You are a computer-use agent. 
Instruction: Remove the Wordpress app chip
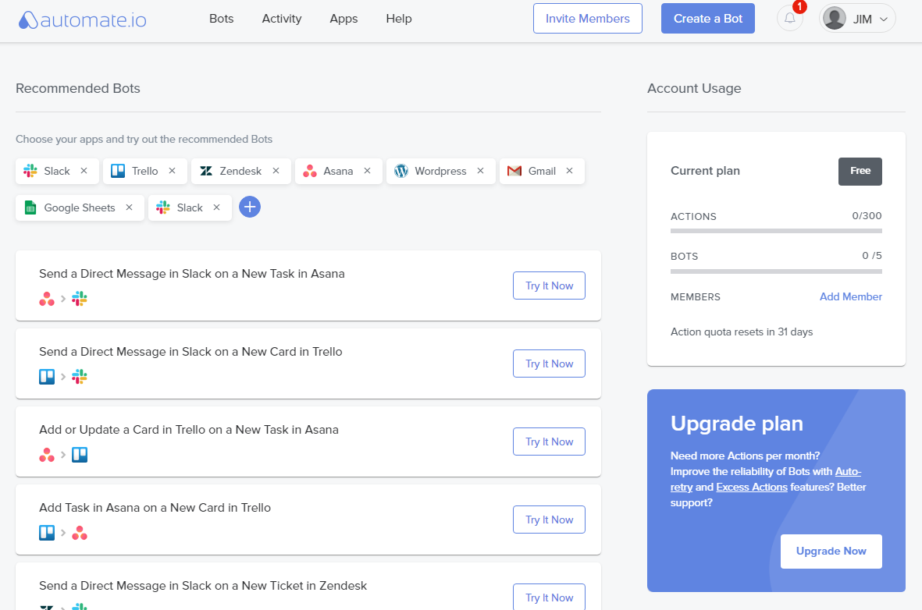pyautogui.click(x=480, y=171)
